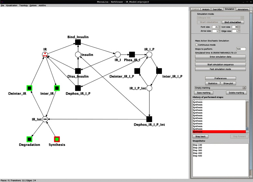Click the history list vertical scrollbar
The image size is (253, 182).
pyautogui.click(x=246, y=114)
